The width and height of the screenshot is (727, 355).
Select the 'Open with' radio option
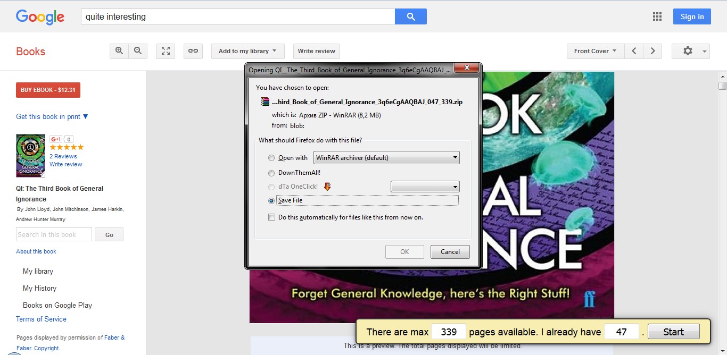point(272,158)
